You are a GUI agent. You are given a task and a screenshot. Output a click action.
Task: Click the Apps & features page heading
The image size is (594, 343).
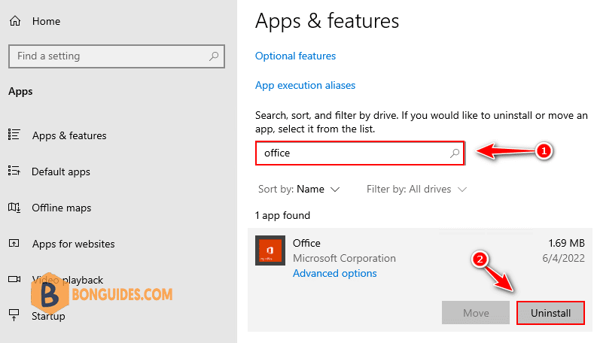(x=327, y=21)
